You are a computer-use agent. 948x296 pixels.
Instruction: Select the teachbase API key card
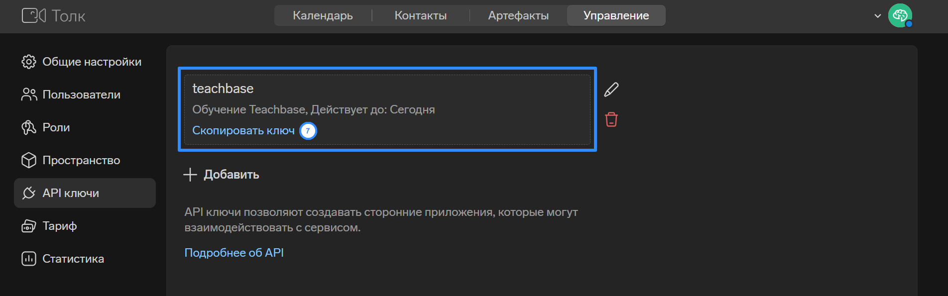pyautogui.click(x=387, y=109)
